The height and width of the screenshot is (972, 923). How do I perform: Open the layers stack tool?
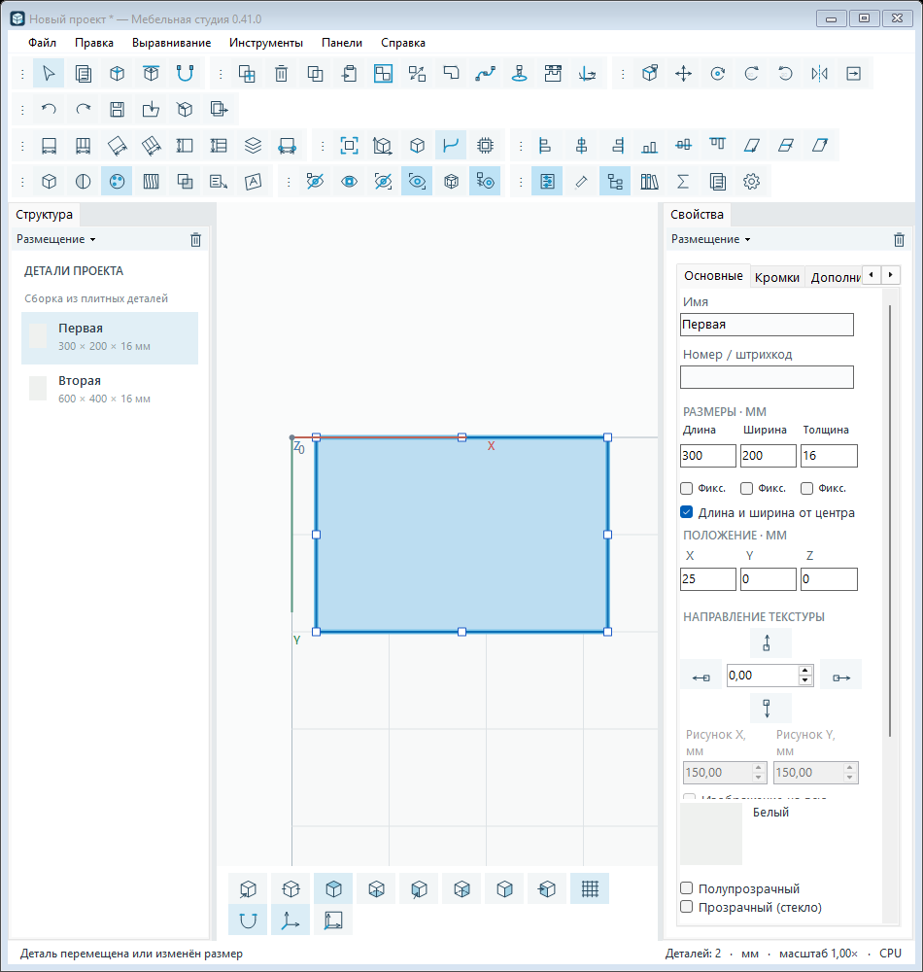coord(253,145)
